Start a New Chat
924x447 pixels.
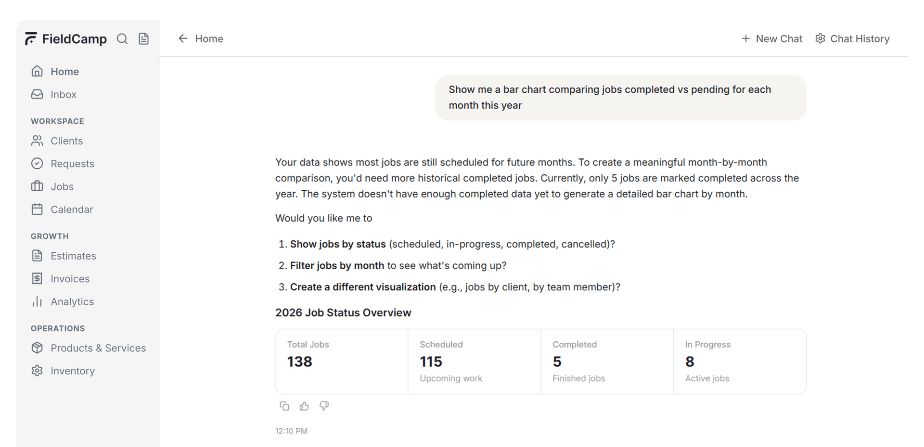tap(772, 38)
